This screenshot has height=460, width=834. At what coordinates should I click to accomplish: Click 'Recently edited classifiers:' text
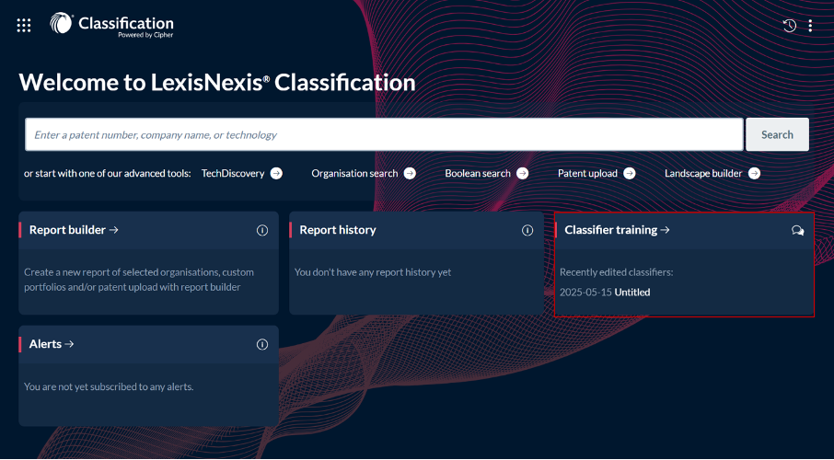[616, 272]
